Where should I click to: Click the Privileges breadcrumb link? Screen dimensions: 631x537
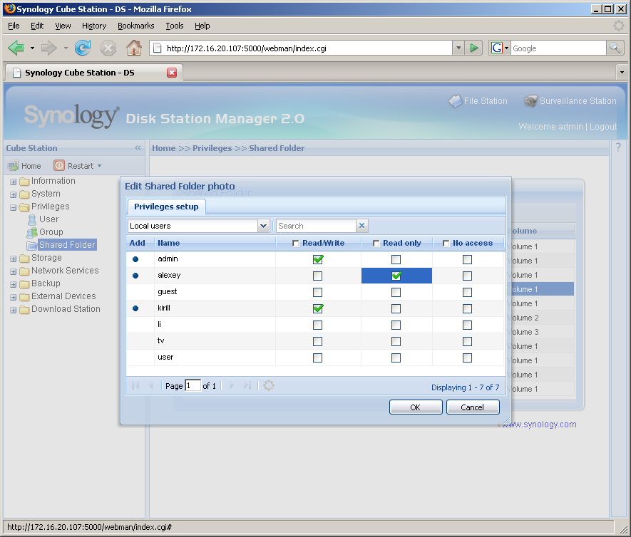(212, 148)
